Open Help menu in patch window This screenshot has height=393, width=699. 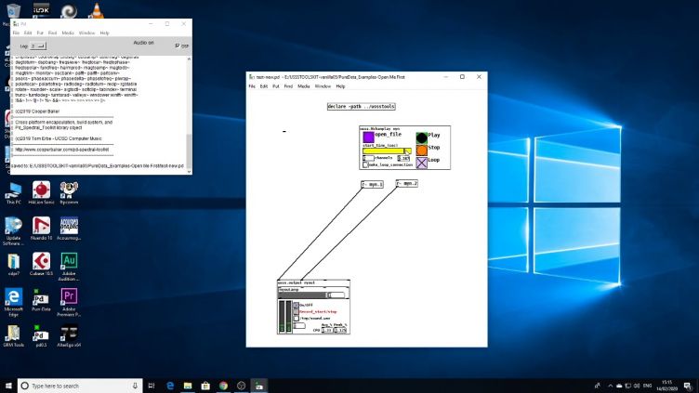340,86
